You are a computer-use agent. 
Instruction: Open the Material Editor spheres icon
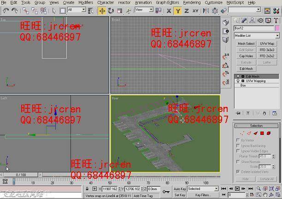point(276,11)
